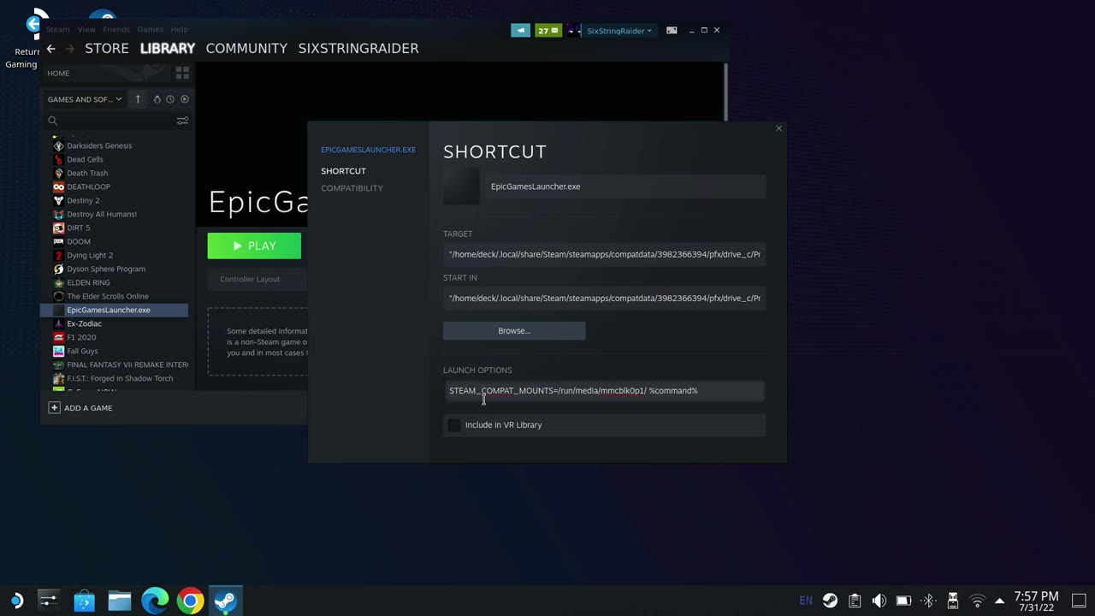Open Google Chrome from the taskbar
This screenshot has height=616, width=1095.
190,601
